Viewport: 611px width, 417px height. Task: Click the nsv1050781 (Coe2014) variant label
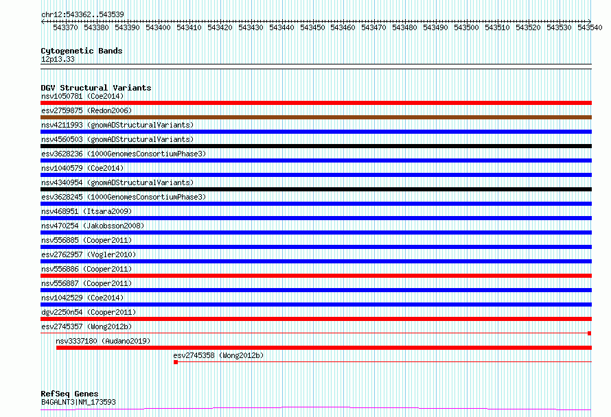[82, 96]
